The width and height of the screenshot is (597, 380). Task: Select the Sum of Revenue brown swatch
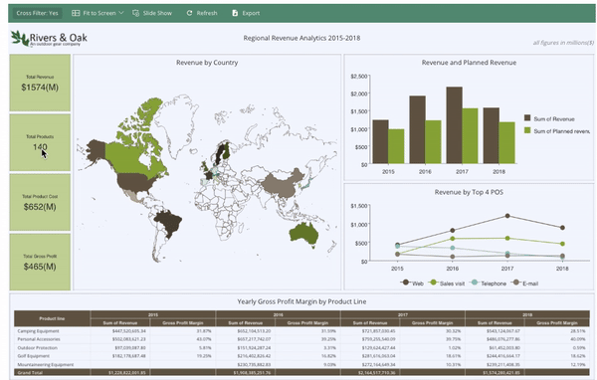point(527,117)
